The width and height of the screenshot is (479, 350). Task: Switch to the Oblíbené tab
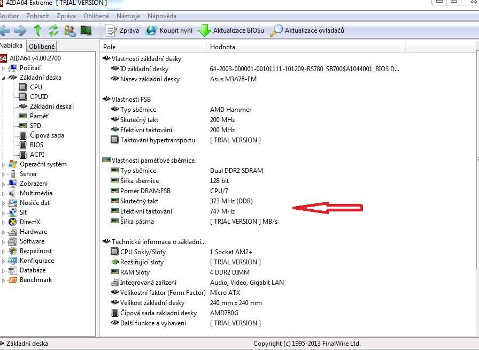[42, 47]
